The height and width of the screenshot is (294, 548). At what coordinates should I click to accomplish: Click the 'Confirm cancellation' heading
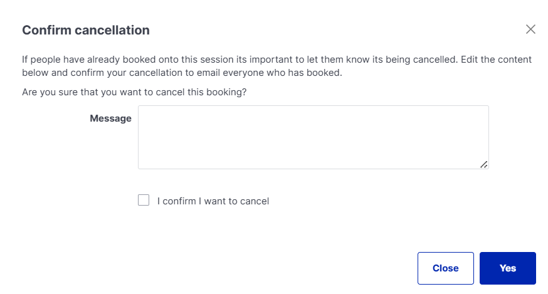tap(86, 29)
